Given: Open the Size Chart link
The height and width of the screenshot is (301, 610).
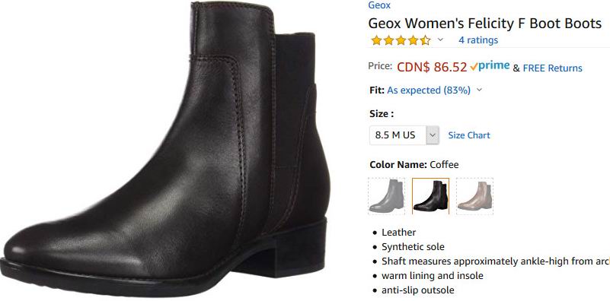Looking at the screenshot, I should 469,135.
